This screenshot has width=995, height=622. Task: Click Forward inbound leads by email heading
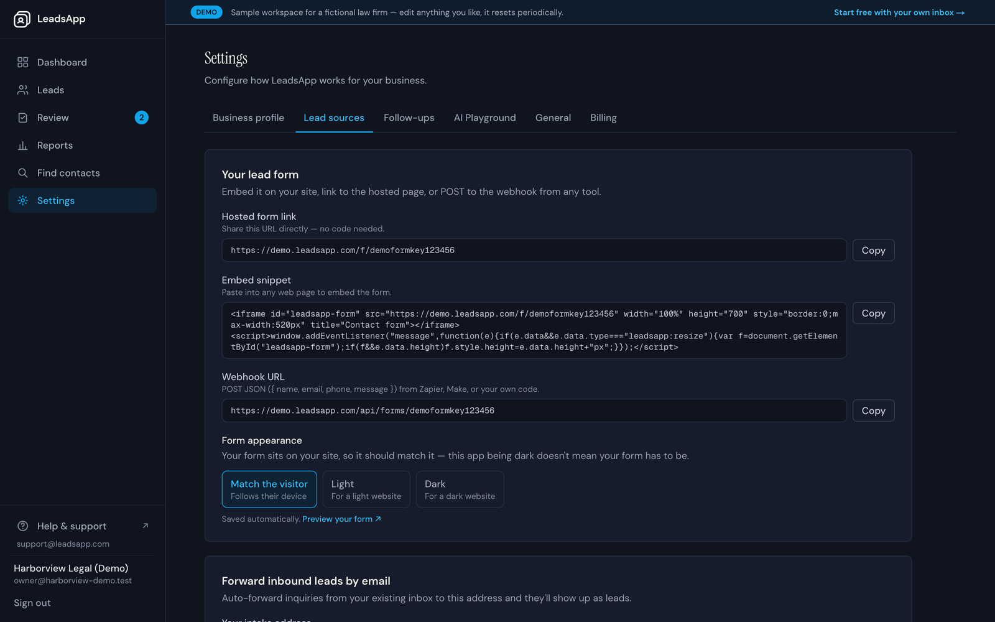306,581
